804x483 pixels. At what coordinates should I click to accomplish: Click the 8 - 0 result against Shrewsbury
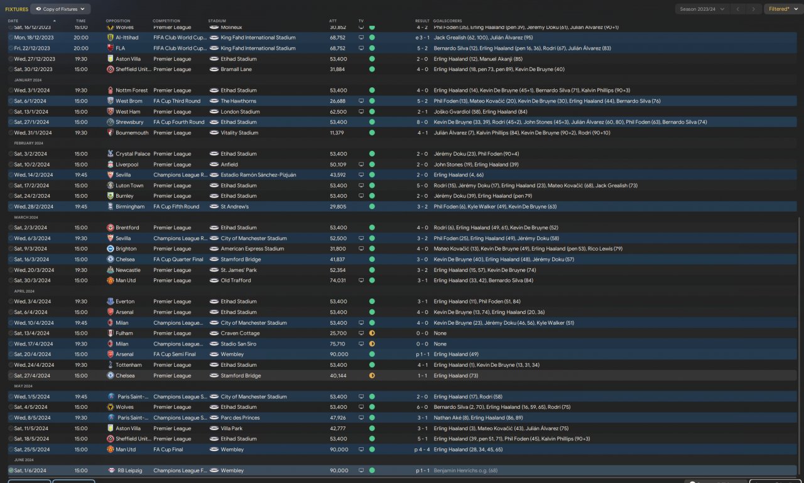pyautogui.click(x=422, y=122)
